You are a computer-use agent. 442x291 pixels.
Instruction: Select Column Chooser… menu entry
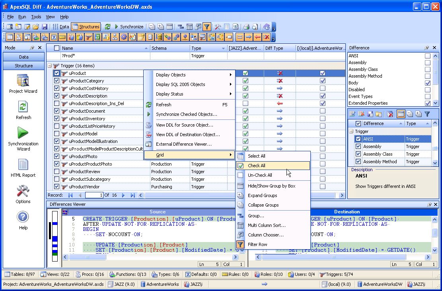265,235
